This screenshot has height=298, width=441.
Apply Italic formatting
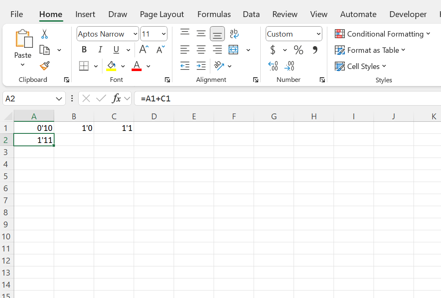100,49
